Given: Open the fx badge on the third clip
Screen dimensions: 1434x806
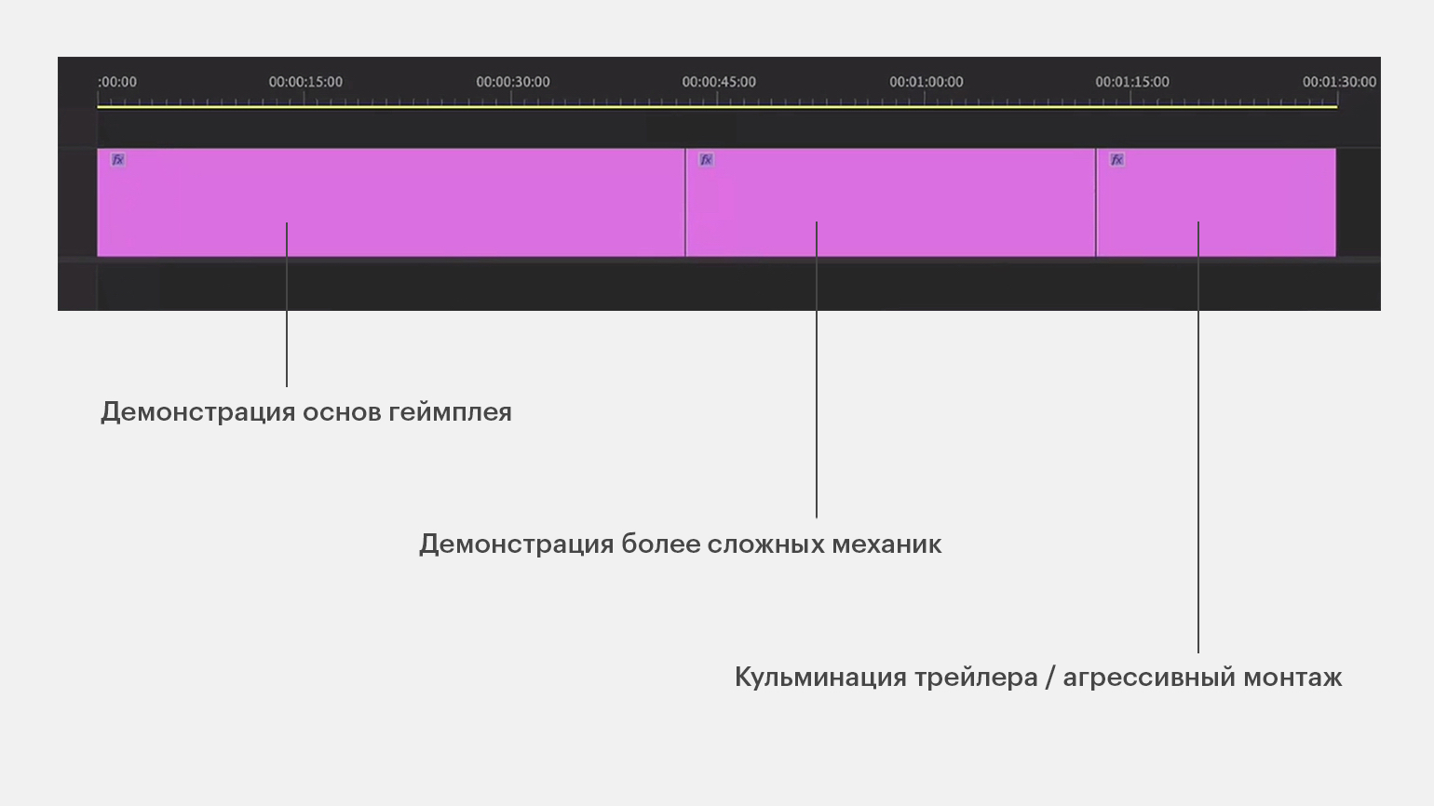Looking at the screenshot, I should tap(1116, 160).
